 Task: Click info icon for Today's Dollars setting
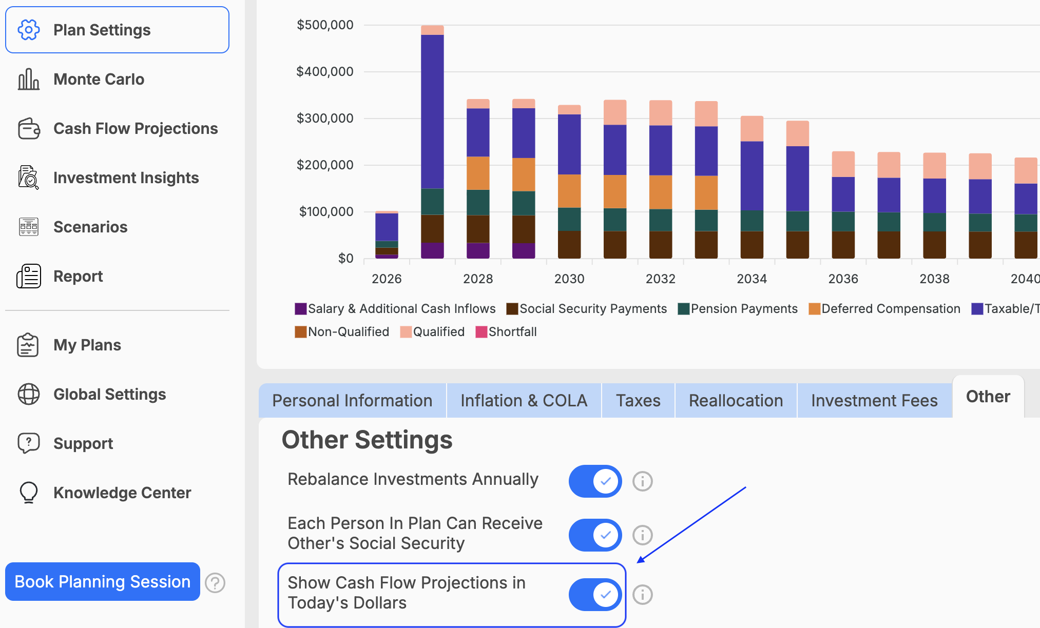[x=642, y=595]
